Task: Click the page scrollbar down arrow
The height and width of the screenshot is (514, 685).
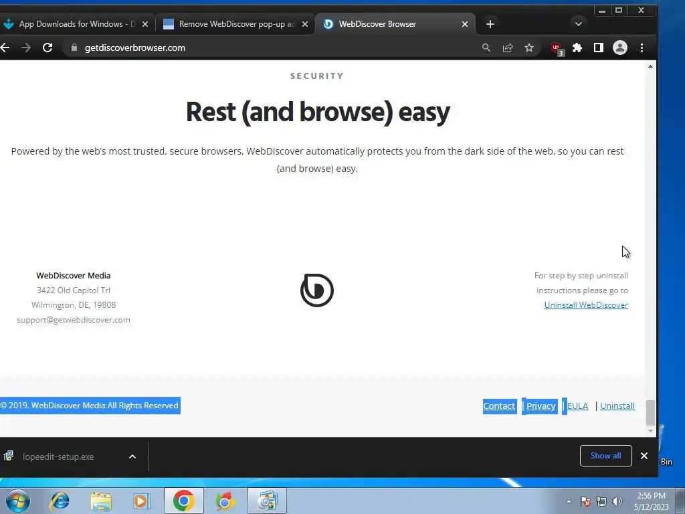Action: (x=650, y=431)
